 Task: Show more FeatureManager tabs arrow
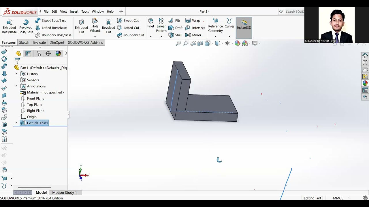(x=66, y=53)
